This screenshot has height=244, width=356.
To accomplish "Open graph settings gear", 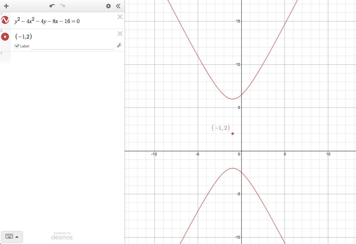I will 108,6.
